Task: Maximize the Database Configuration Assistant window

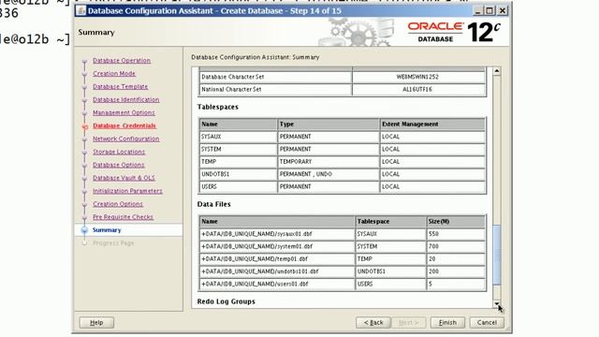Action: pyautogui.click(x=489, y=10)
